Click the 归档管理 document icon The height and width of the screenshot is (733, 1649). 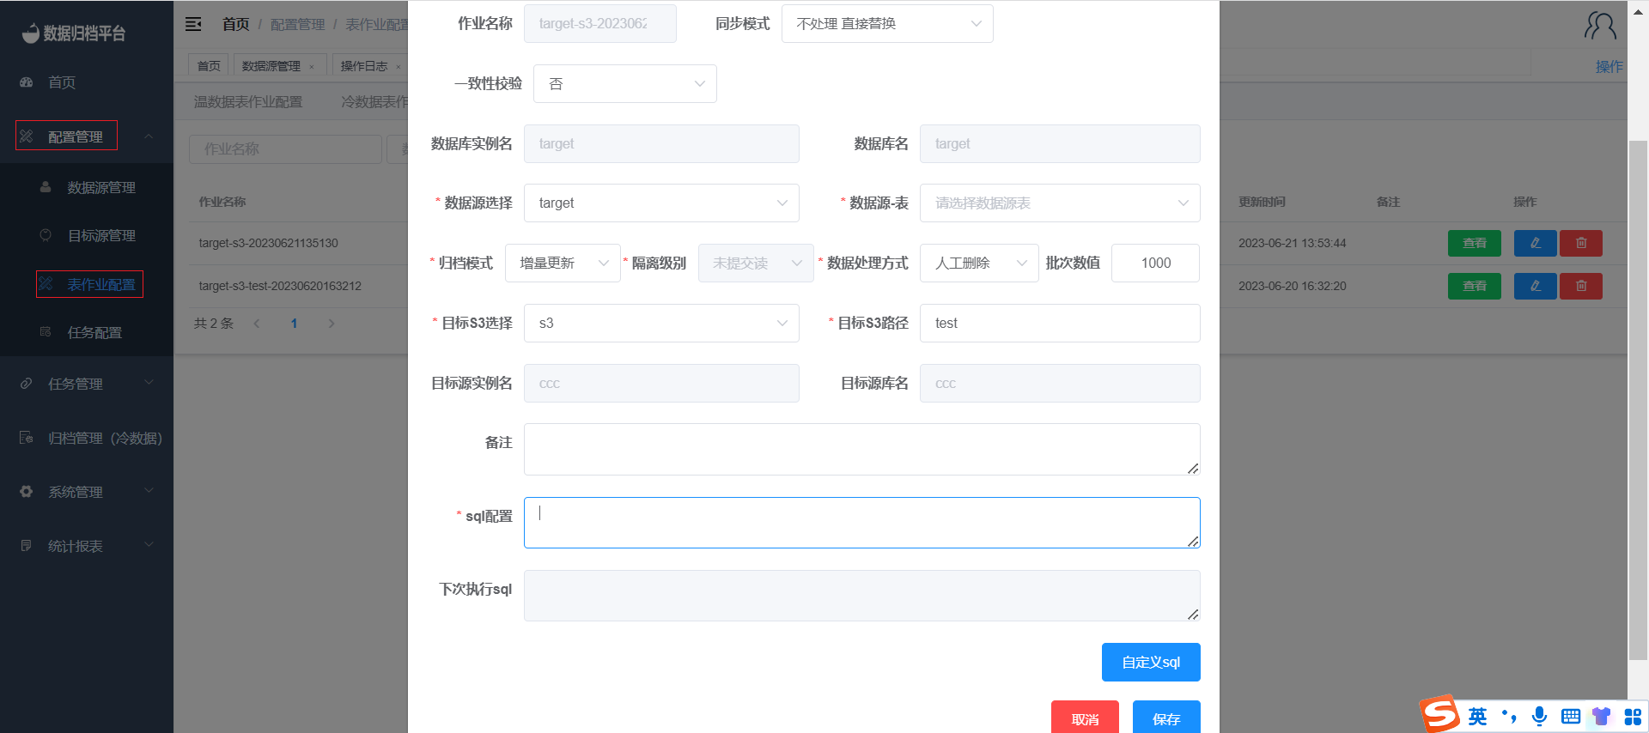point(27,438)
